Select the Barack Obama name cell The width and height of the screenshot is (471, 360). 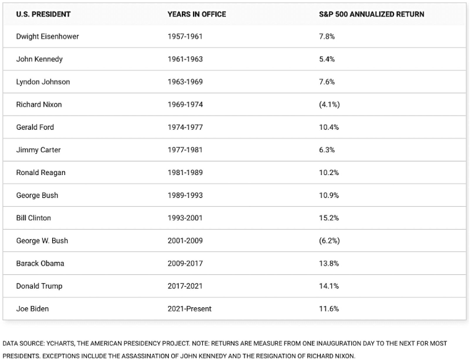pyautogui.click(x=40, y=264)
